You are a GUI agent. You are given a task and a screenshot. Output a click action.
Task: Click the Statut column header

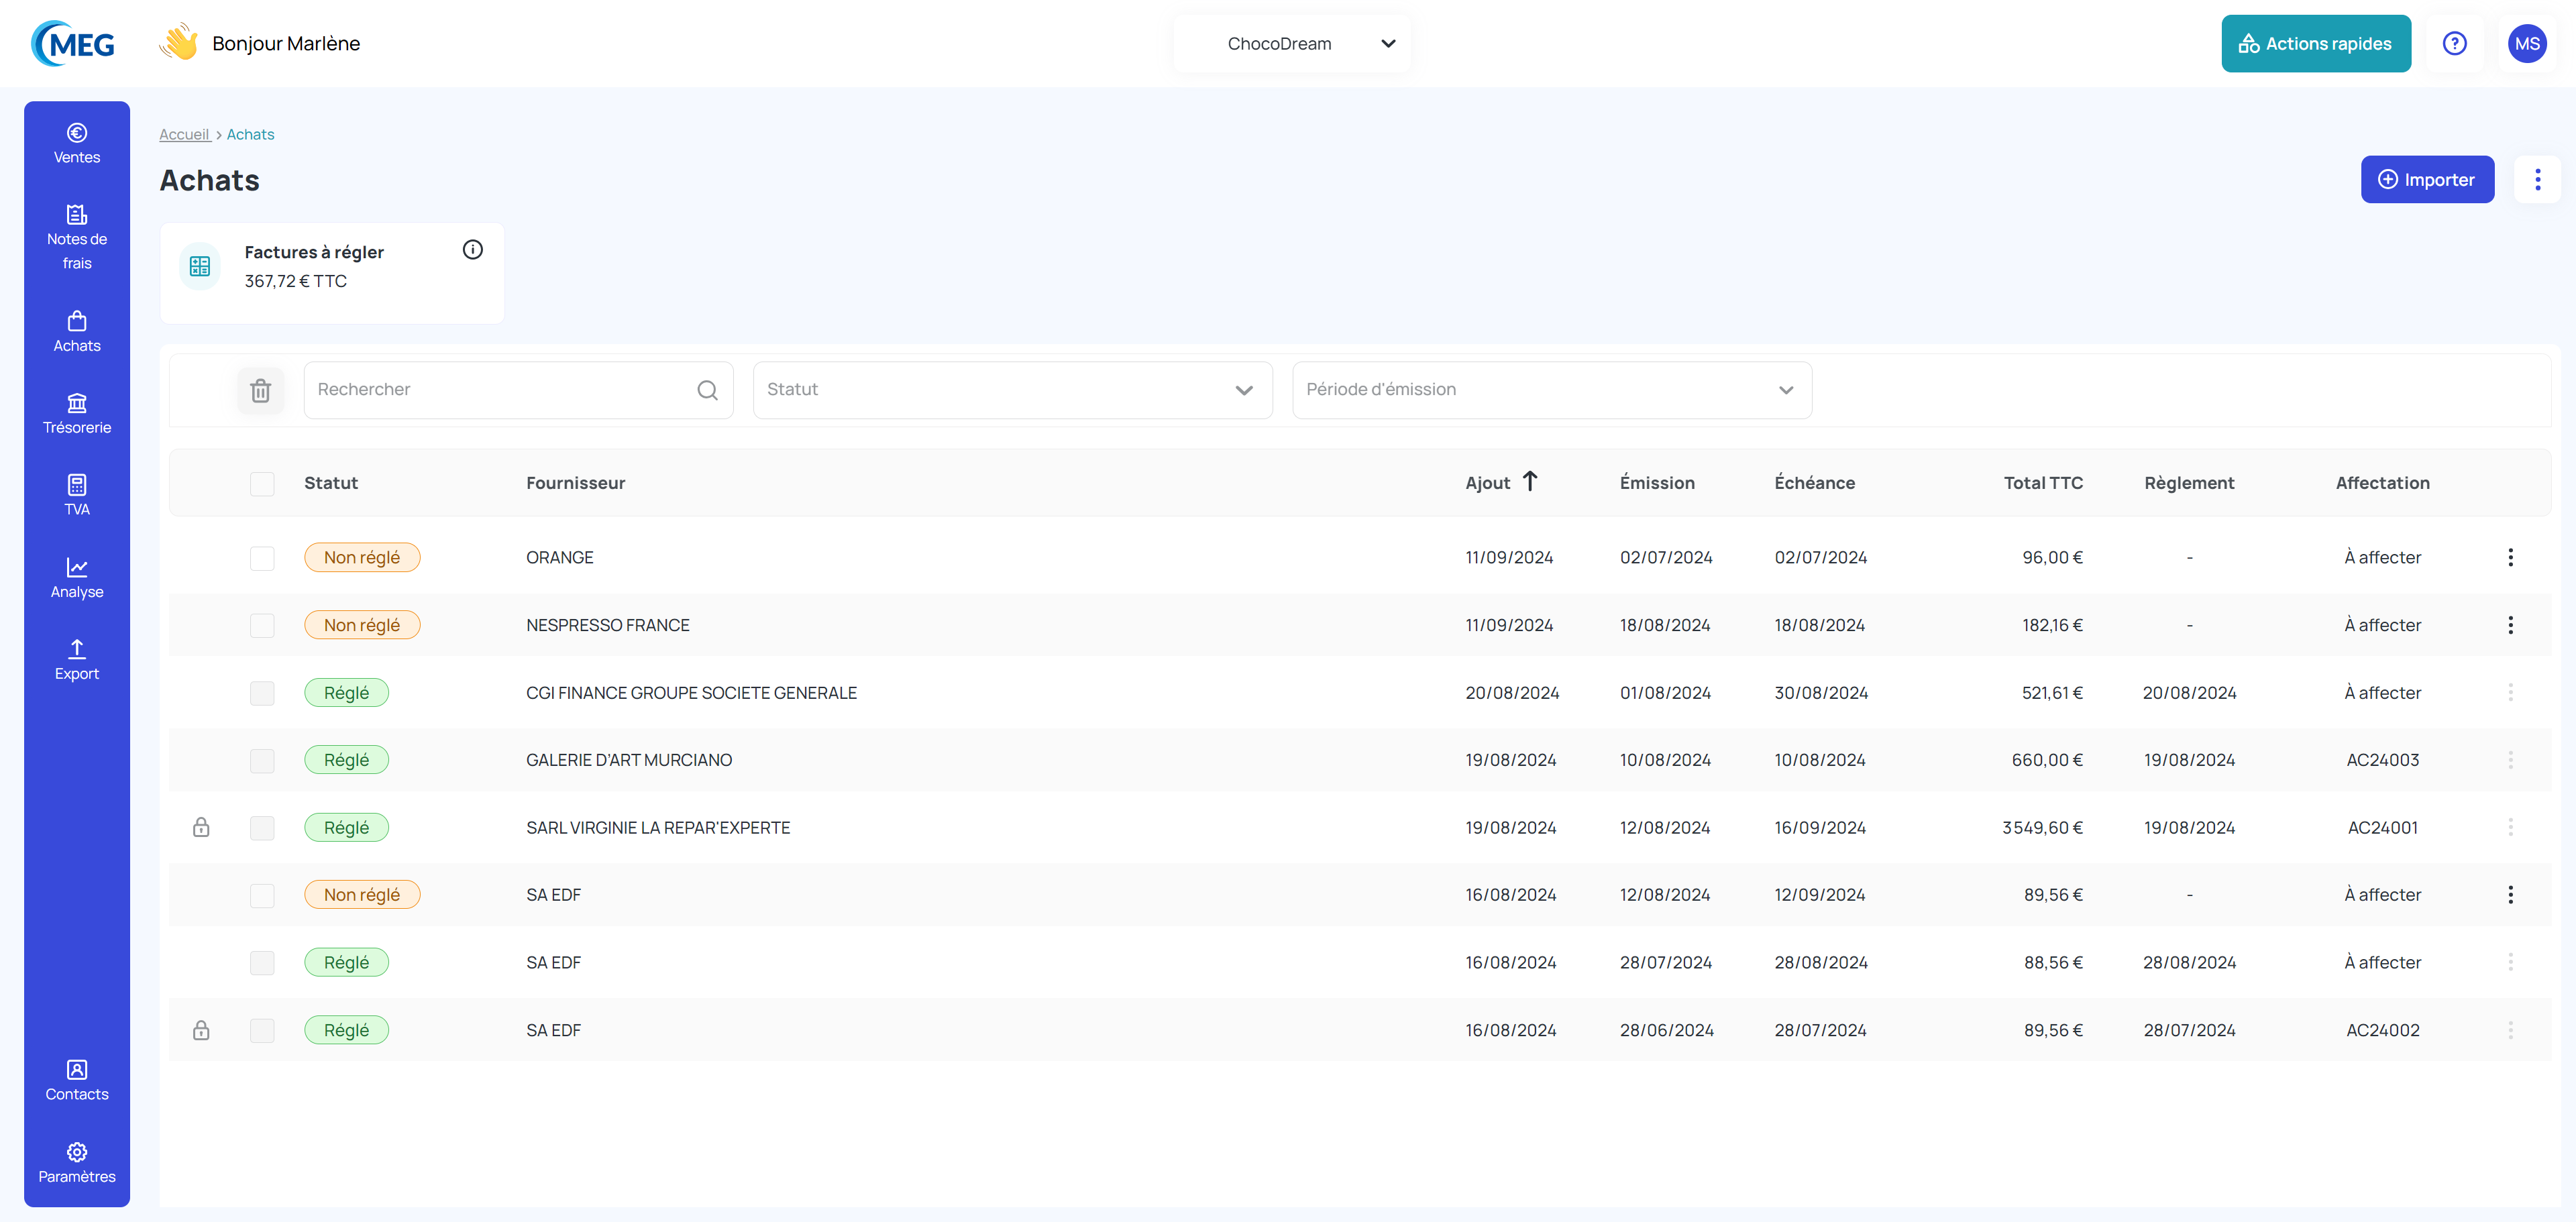pyautogui.click(x=331, y=483)
